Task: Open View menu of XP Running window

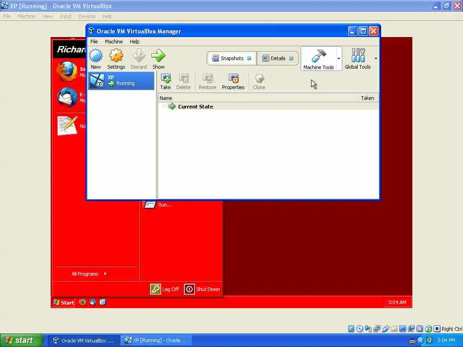Action: [x=47, y=16]
